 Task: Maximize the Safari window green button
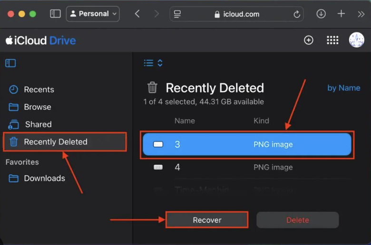coord(33,14)
